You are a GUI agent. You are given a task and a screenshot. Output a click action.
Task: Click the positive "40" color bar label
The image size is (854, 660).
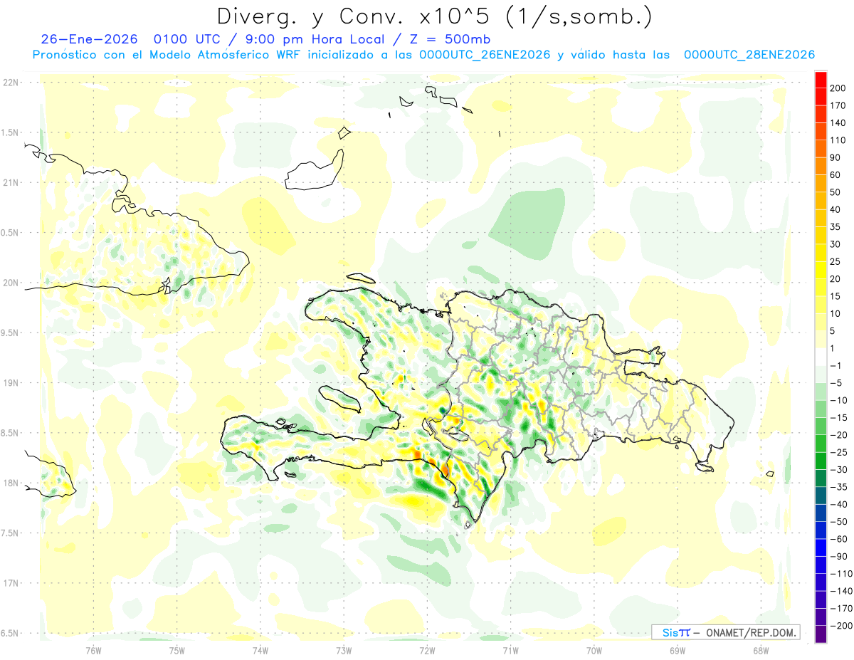point(835,209)
